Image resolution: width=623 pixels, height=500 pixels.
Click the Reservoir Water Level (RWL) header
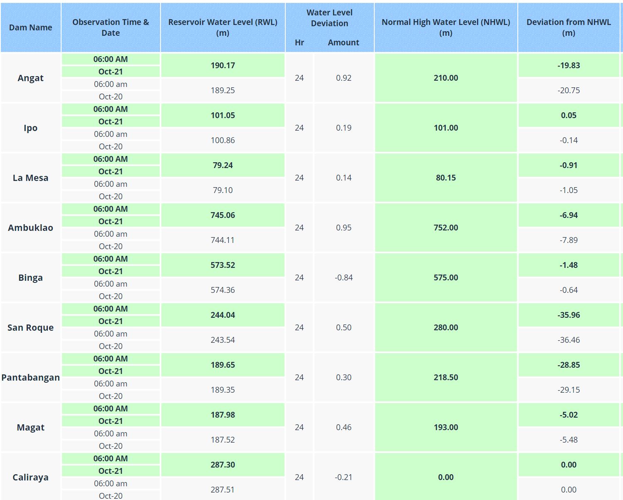tap(222, 27)
